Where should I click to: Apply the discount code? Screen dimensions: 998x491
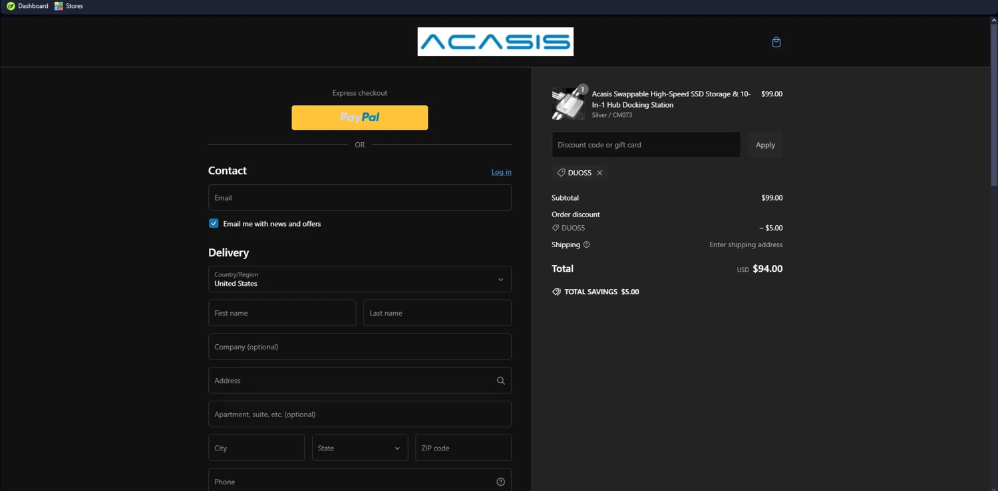point(765,145)
